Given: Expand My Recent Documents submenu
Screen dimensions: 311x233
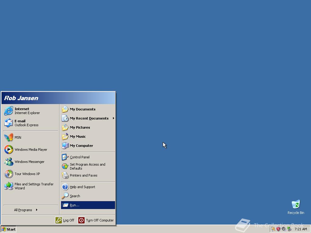Looking at the screenshot, I should pos(88,118).
